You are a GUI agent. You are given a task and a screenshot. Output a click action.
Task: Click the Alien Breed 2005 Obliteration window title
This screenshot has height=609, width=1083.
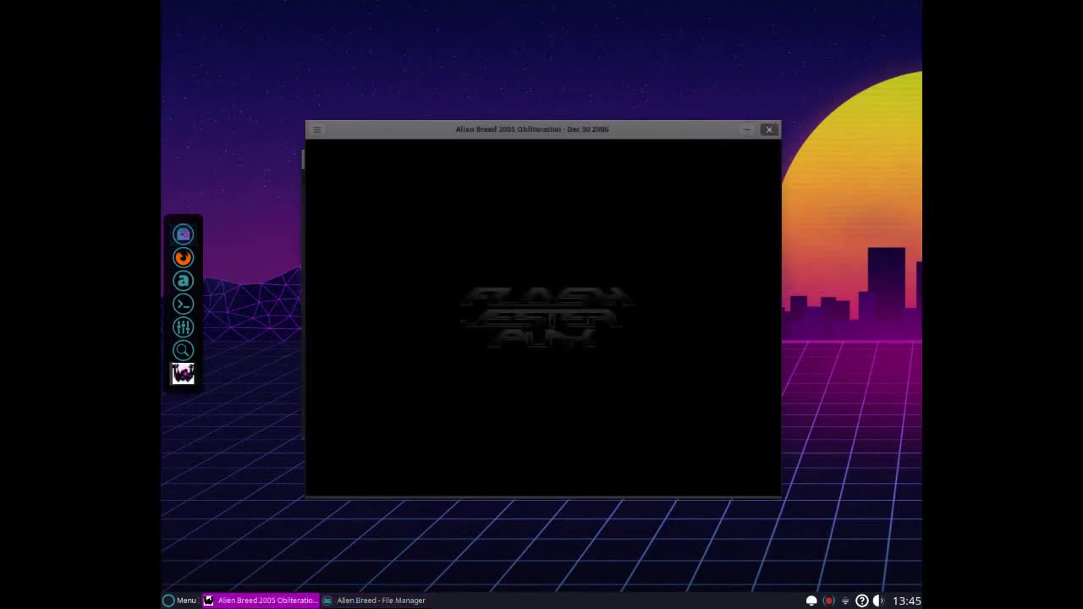click(532, 129)
